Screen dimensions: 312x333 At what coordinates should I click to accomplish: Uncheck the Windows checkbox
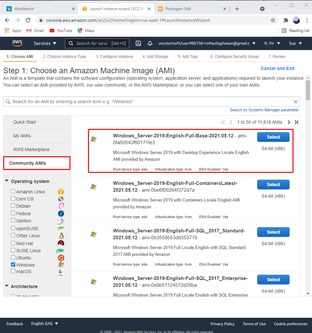[13, 265]
